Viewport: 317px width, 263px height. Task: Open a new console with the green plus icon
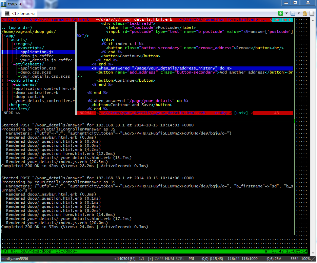pyautogui.click(x=281, y=13)
